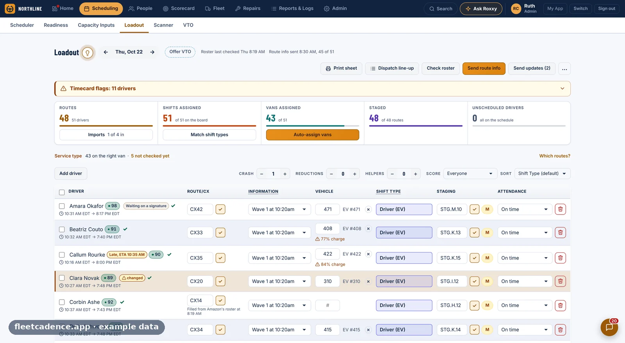Open the Fleet menu in top navigation
Screen dimensions: 625x343
pos(215,9)
